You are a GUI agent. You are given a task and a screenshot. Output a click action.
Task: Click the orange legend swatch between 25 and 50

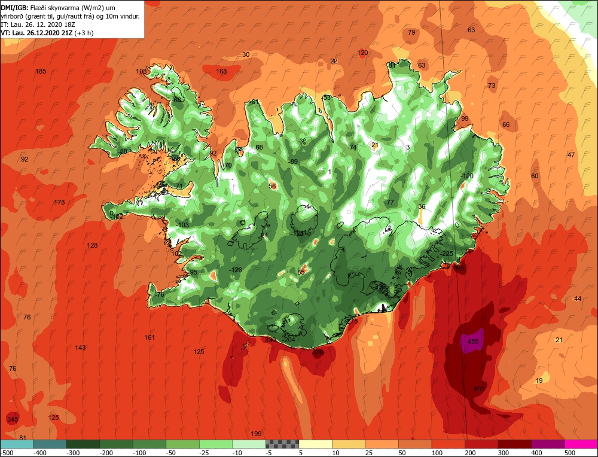click(x=382, y=444)
